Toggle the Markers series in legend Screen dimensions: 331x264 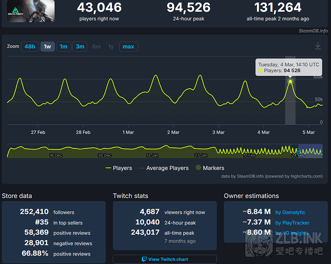[210, 168]
